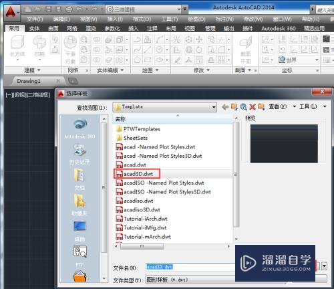Screen dimensions: 334x289
Task: Click the New drawing icon in quick access toolbar
Action: coord(28,9)
